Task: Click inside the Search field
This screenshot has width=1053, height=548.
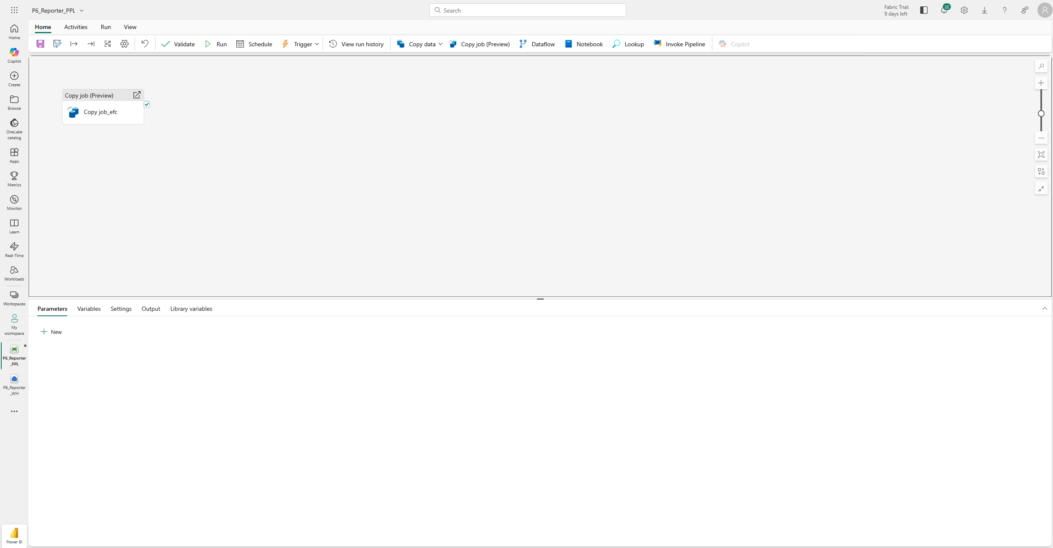Action: tap(527, 10)
